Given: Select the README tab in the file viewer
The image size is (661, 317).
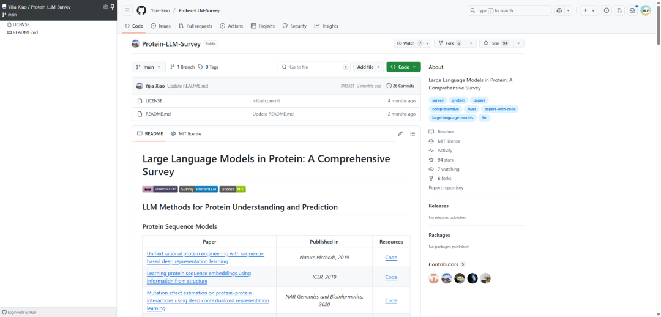Looking at the screenshot, I should (x=150, y=133).
